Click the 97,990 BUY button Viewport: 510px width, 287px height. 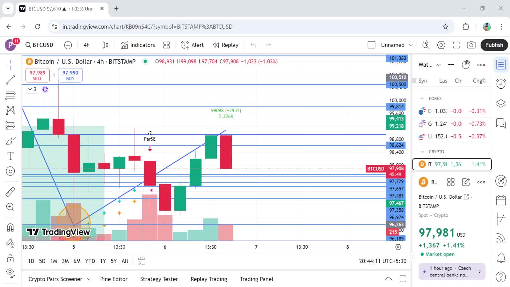click(70, 75)
